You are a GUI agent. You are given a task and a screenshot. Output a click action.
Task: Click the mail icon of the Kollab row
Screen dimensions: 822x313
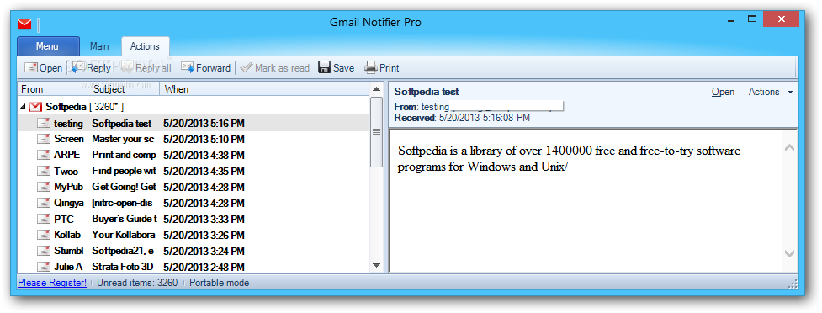tap(44, 235)
